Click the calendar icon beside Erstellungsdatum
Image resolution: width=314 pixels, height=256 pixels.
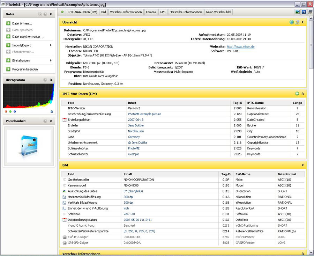(x=64, y=120)
